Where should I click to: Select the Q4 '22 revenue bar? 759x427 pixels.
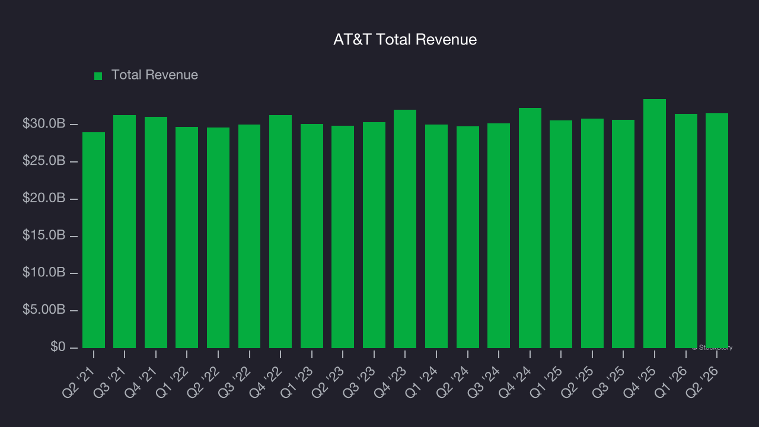(280, 231)
